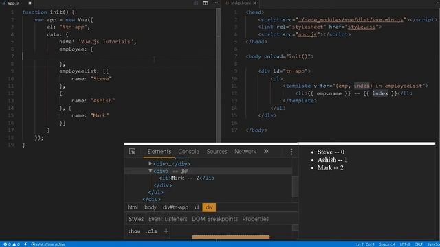Toggle the .cls element classes panel
The width and height of the screenshot is (440, 247).
[151, 231]
